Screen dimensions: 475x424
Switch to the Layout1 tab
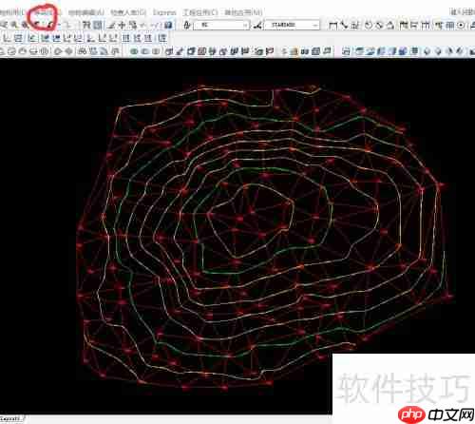(11, 419)
